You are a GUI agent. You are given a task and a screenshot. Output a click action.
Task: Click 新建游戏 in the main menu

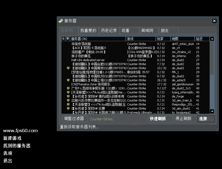click(12, 138)
